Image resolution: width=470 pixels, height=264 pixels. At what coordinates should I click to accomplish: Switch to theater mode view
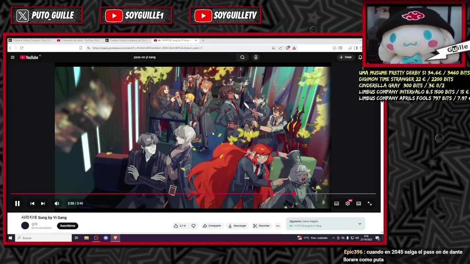(x=359, y=203)
